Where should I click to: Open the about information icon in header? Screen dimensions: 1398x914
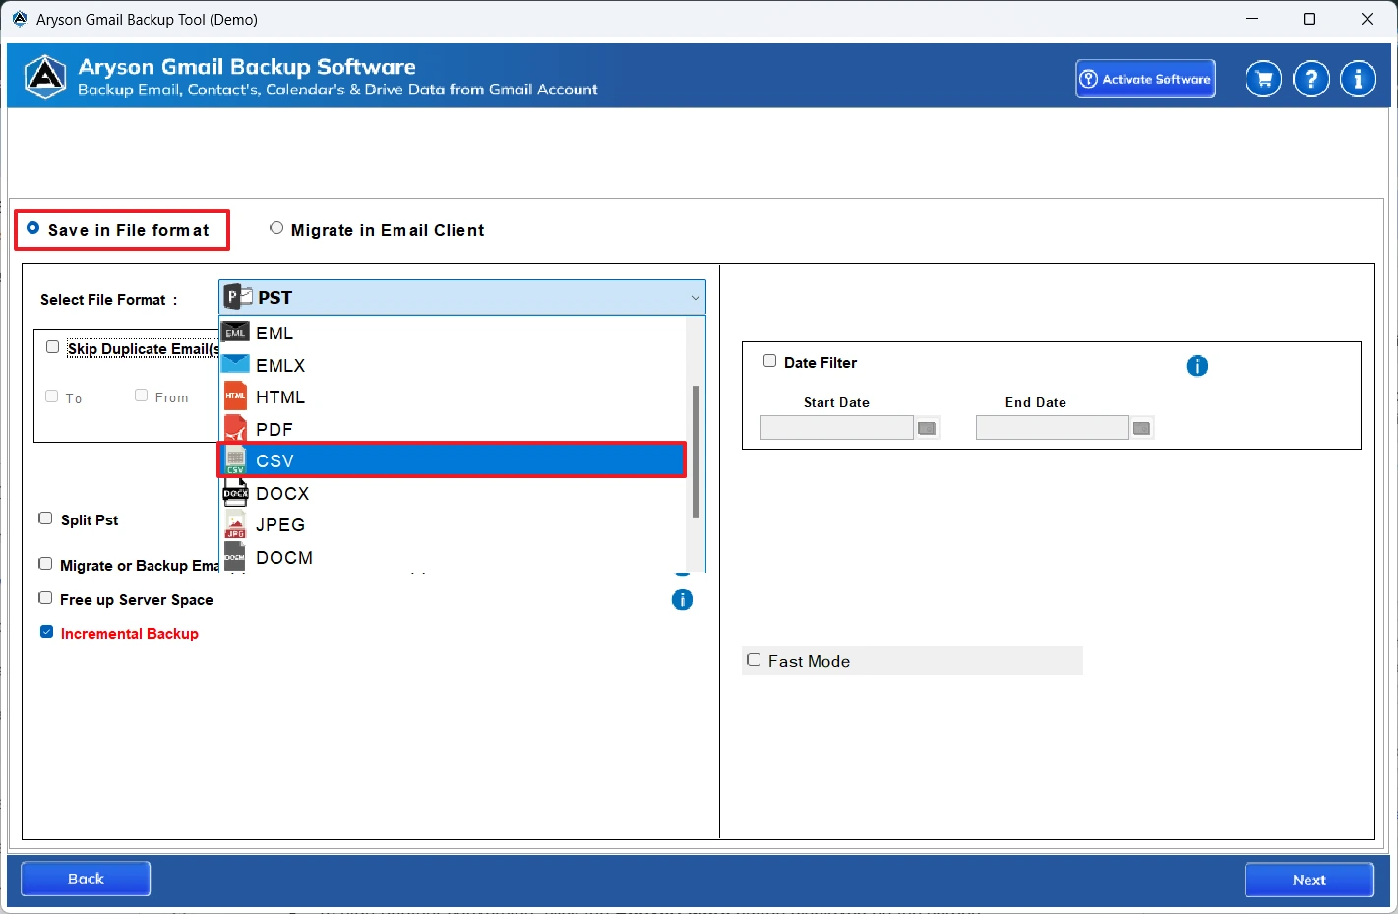(1358, 79)
